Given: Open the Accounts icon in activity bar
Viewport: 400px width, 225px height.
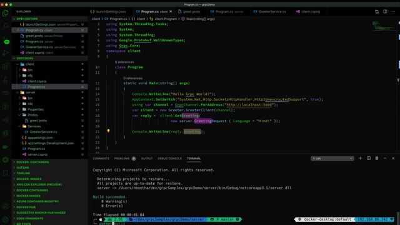Looking at the screenshot, I should pos(6,206).
